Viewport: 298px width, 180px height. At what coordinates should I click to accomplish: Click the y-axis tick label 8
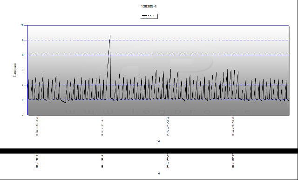[x=23, y=40]
